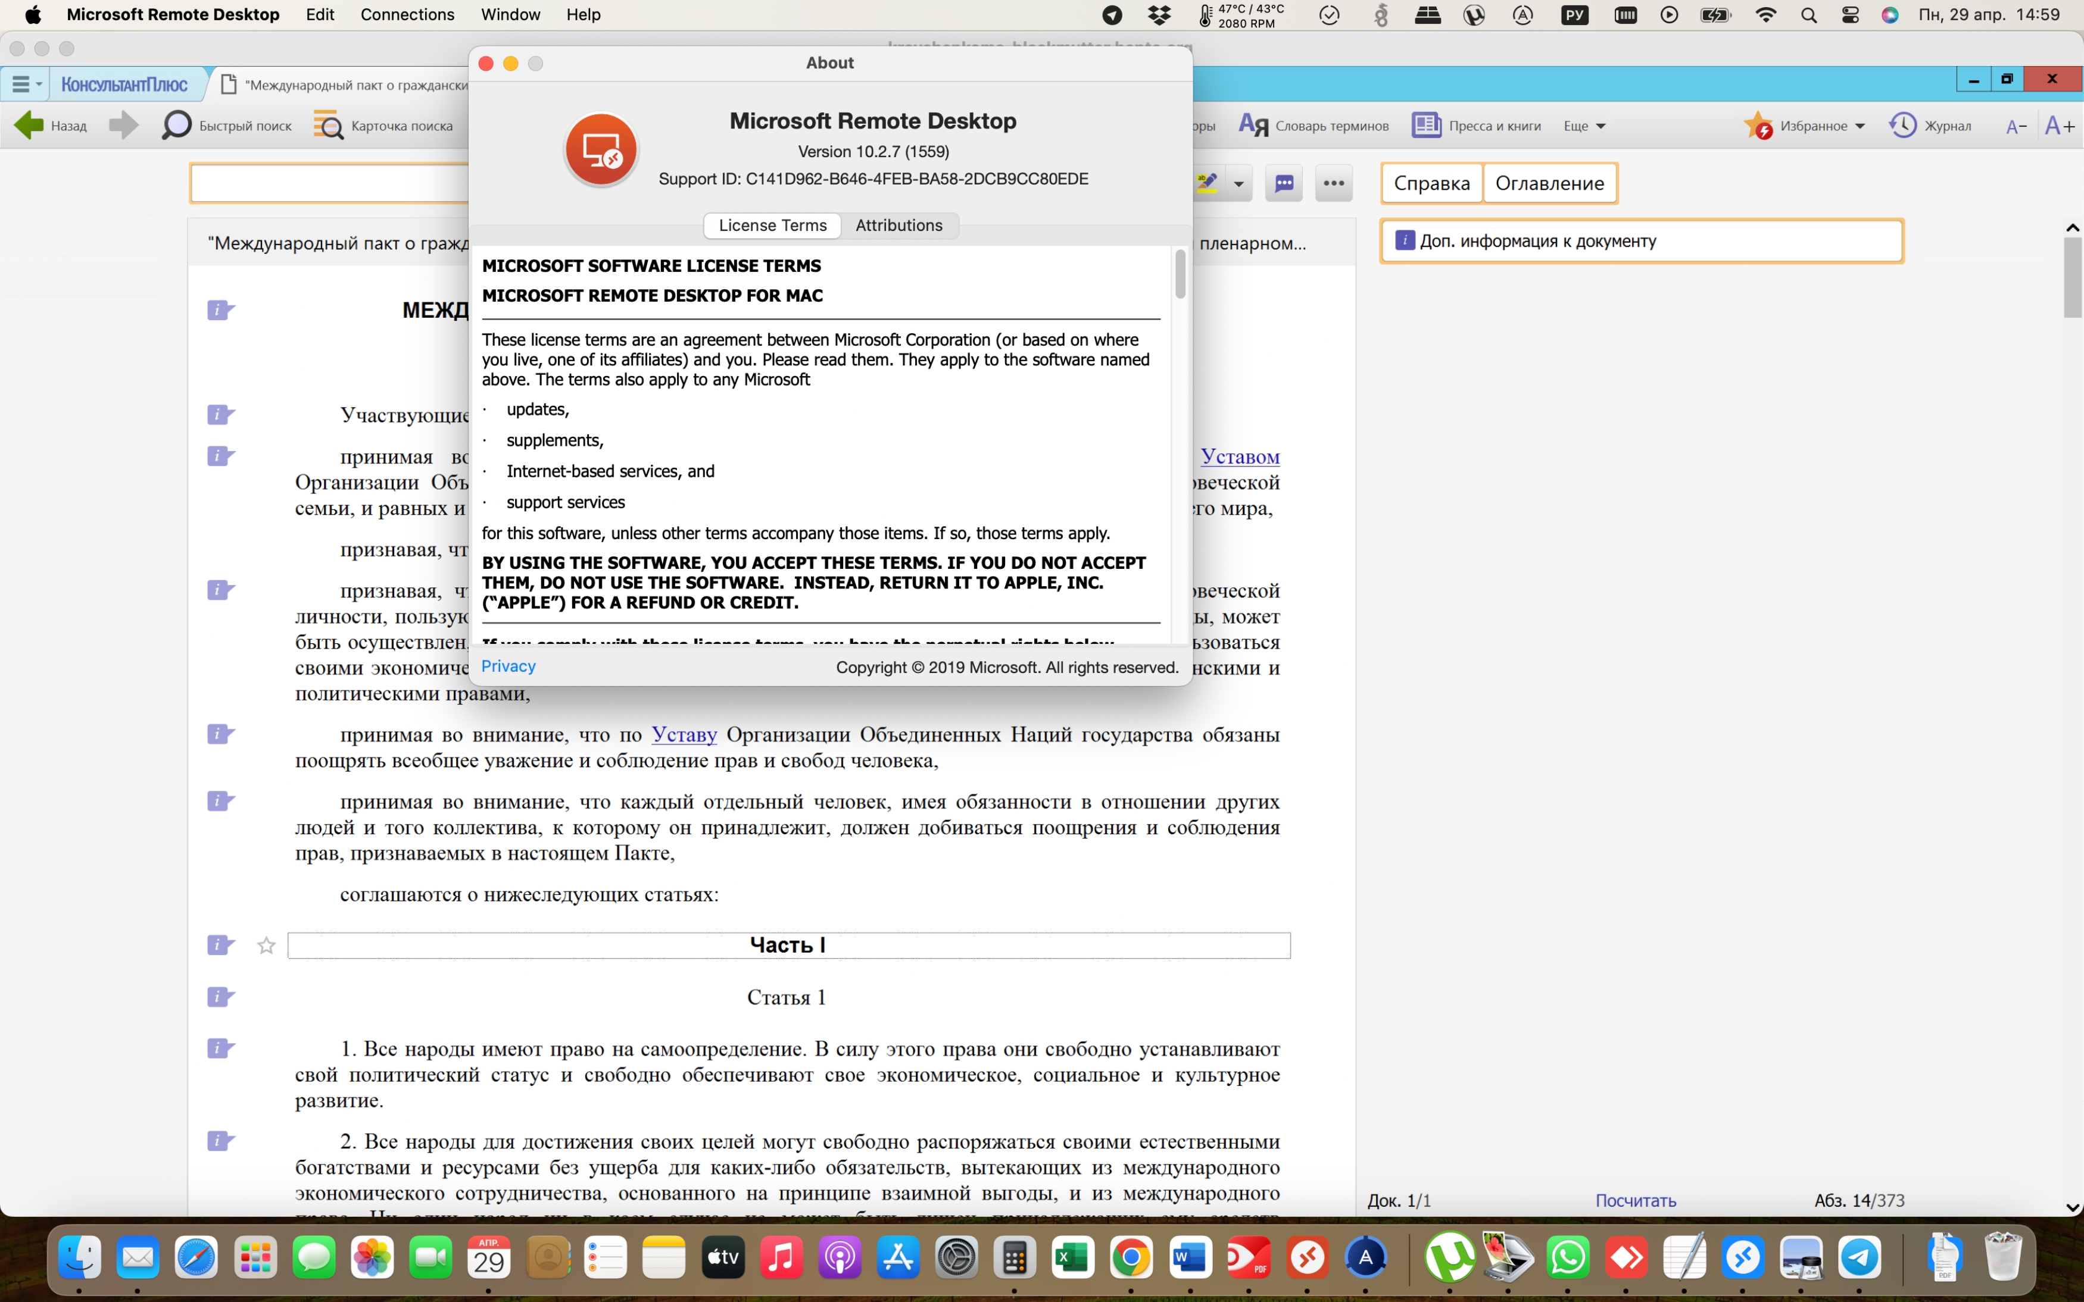Expand the highlighter dropdown arrow
Viewport: 2084px width, 1302px height.
[1238, 183]
